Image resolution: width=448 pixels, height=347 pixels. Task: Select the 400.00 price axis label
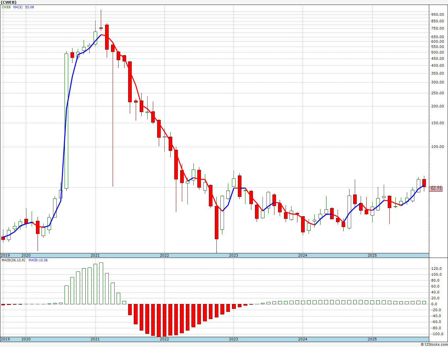pos(437,65)
